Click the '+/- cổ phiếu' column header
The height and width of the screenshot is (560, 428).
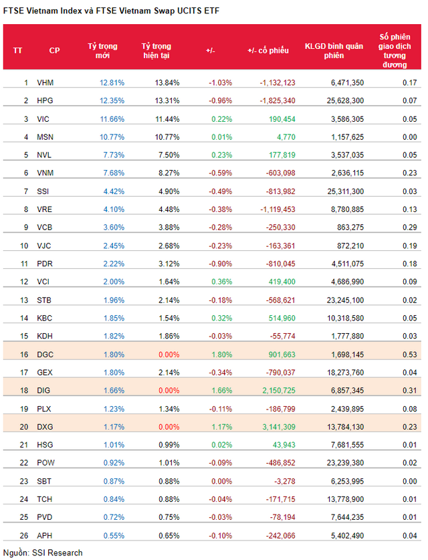pyautogui.click(x=268, y=51)
